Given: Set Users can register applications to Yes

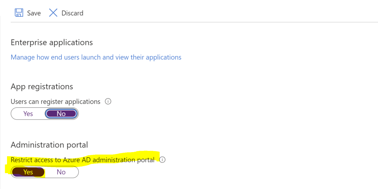Looking at the screenshot, I should (28, 114).
